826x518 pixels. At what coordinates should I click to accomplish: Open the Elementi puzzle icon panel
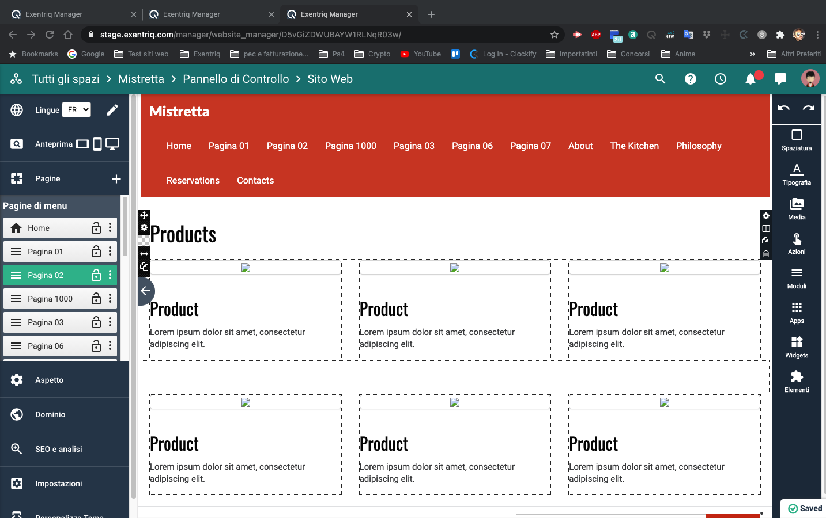pos(797,382)
